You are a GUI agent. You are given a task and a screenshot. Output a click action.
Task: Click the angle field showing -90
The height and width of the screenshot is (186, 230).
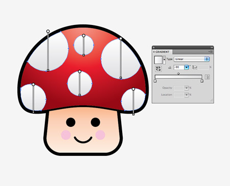[179, 67]
